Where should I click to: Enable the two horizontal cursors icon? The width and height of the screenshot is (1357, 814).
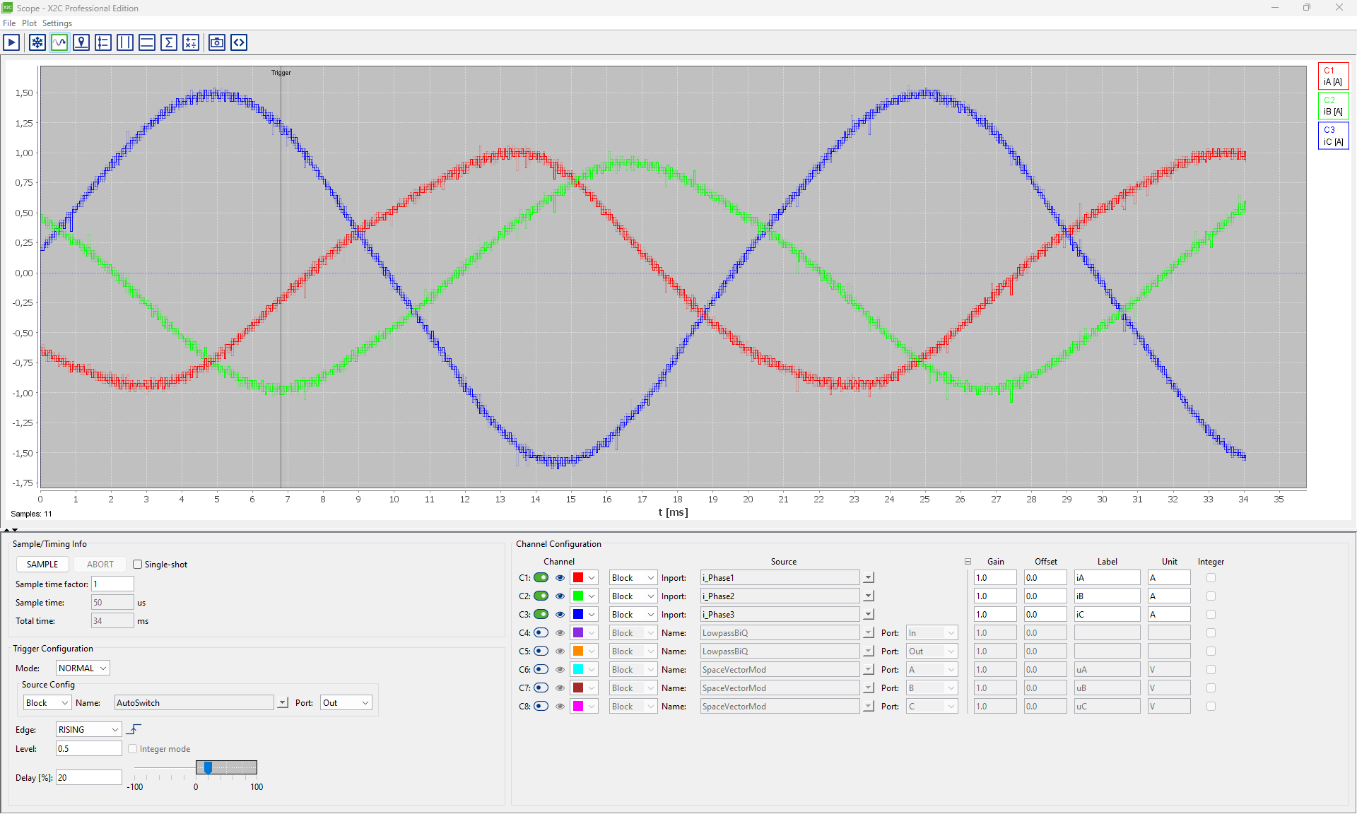(x=147, y=42)
